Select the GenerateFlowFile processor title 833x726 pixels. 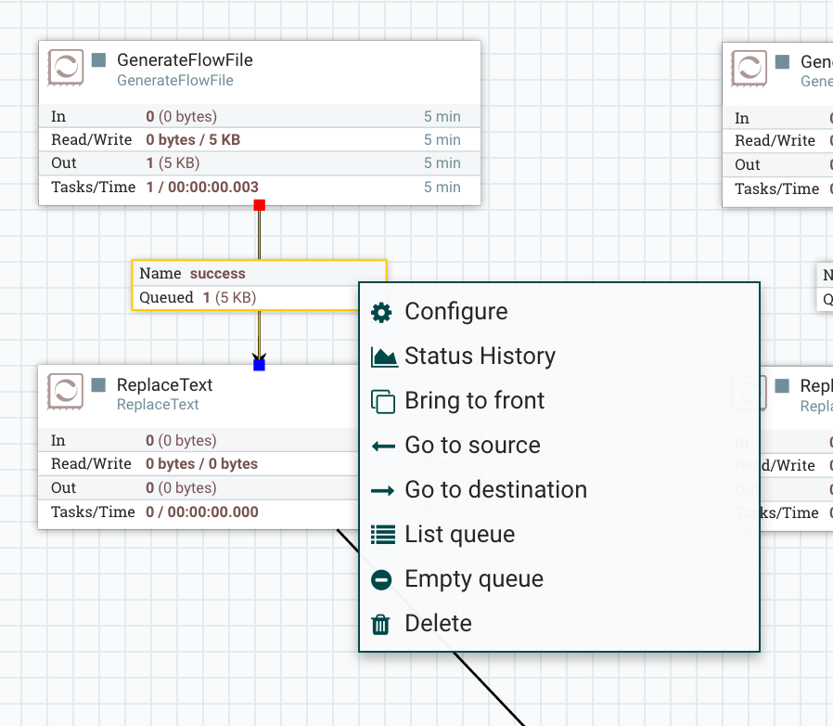(185, 60)
